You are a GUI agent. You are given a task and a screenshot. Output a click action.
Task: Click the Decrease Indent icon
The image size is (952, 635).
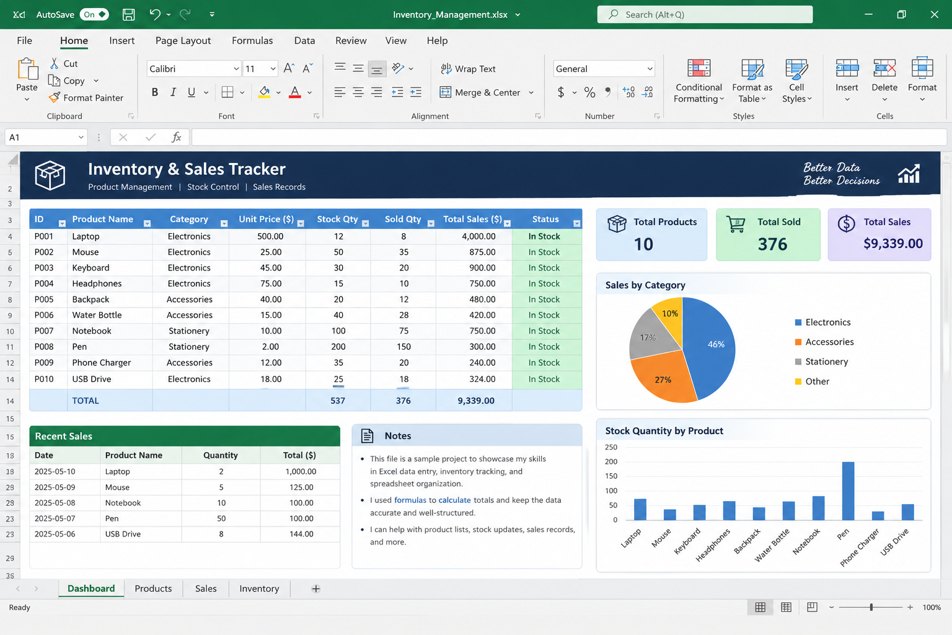click(x=397, y=92)
